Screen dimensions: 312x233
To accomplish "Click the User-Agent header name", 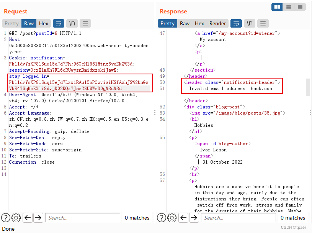I will (22, 95).
